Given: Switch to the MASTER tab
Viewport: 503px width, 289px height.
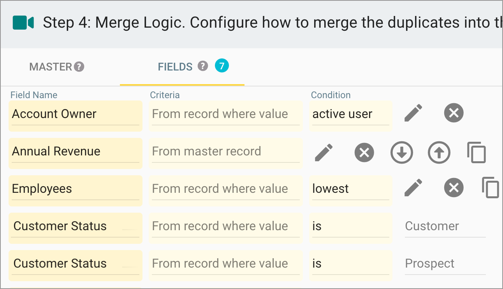Looking at the screenshot, I should pos(51,67).
